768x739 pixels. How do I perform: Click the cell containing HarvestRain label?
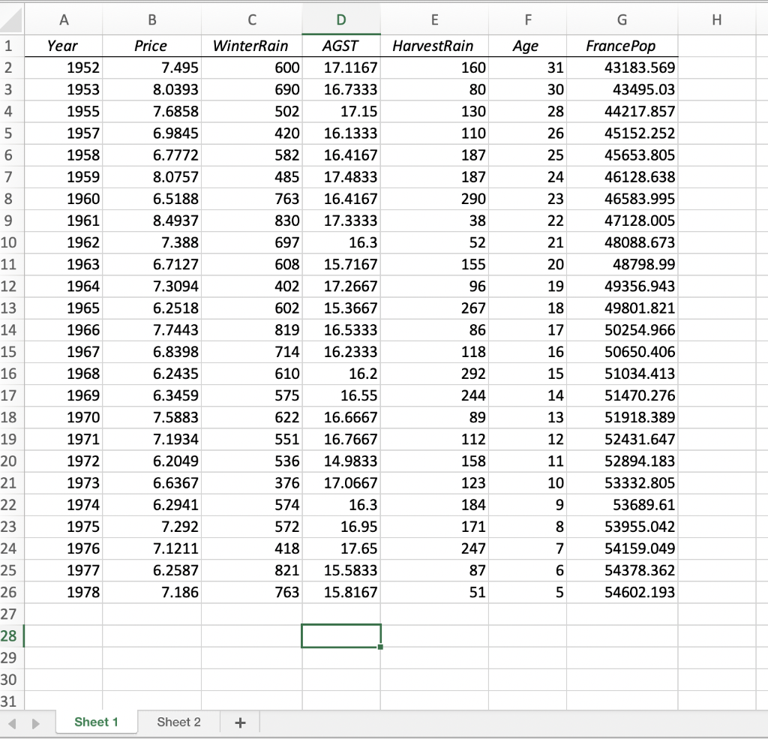(x=433, y=45)
